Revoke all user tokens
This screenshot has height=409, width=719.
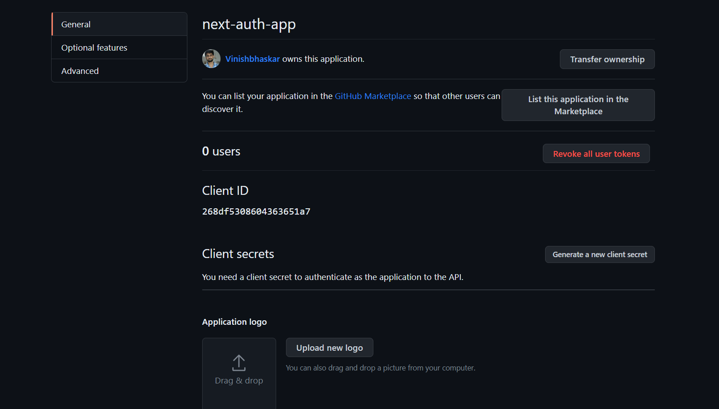(x=596, y=154)
